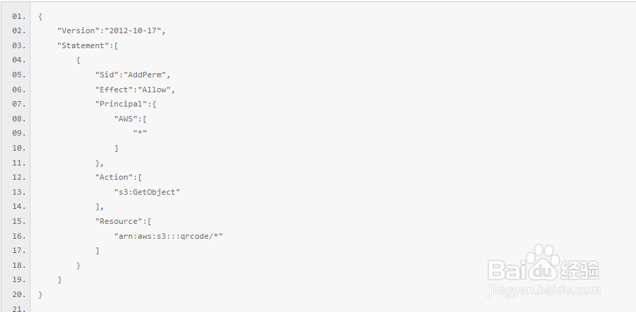
Task: Click line number 01 in the gutter
Action: (x=18, y=16)
